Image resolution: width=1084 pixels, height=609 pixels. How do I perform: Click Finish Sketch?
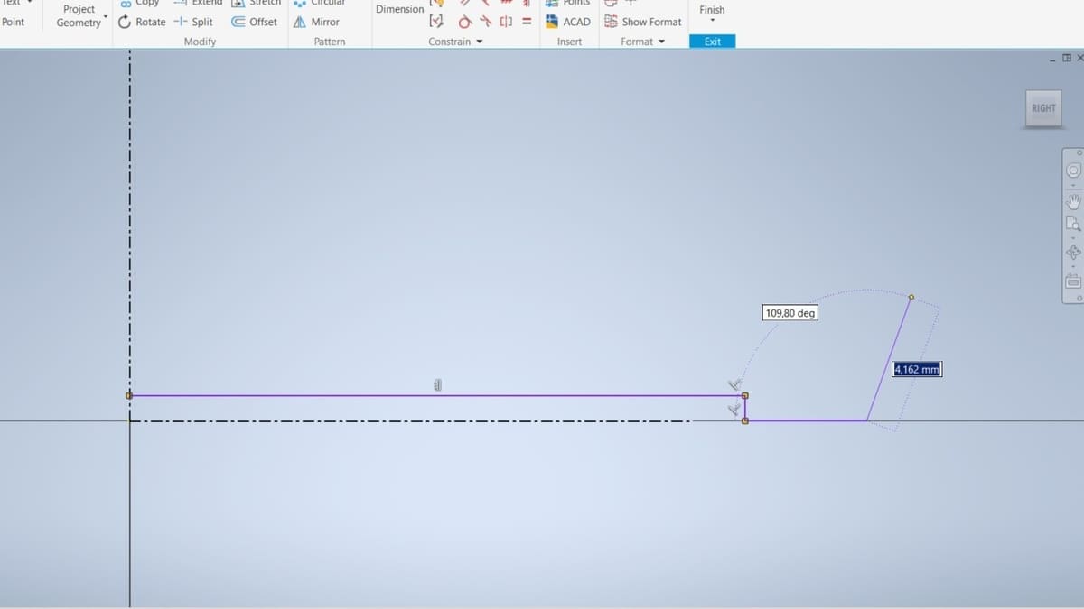click(712, 9)
